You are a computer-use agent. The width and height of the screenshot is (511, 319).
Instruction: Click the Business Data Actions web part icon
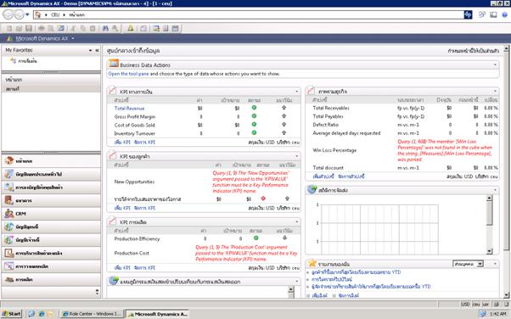[x=114, y=64]
